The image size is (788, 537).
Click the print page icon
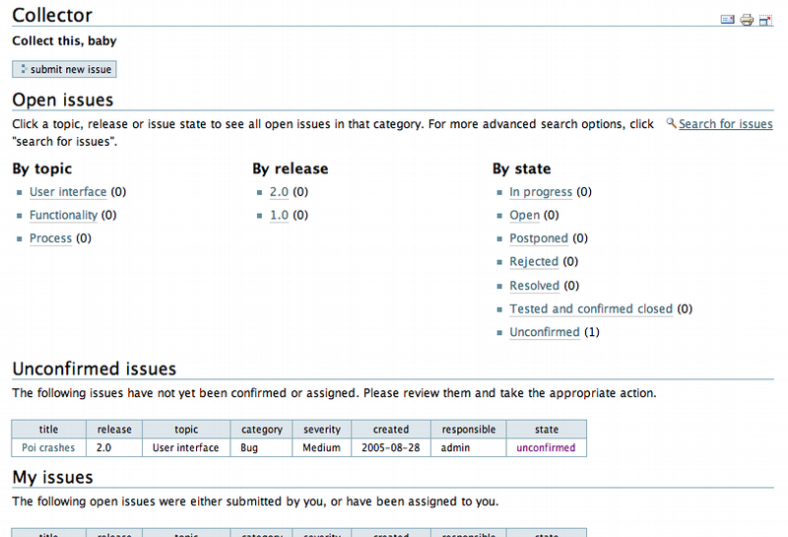pyautogui.click(x=747, y=19)
